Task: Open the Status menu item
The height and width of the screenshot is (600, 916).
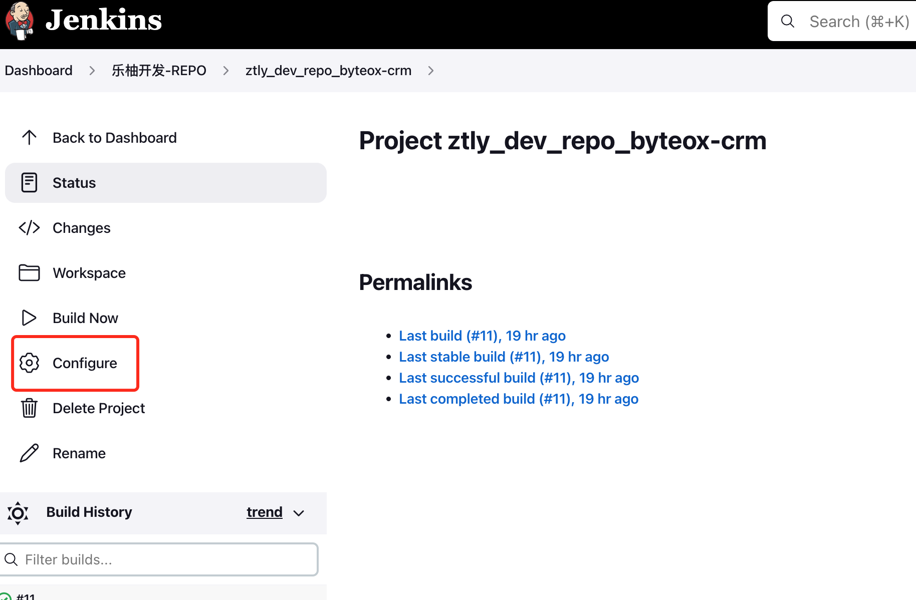Action: point(165,183)
